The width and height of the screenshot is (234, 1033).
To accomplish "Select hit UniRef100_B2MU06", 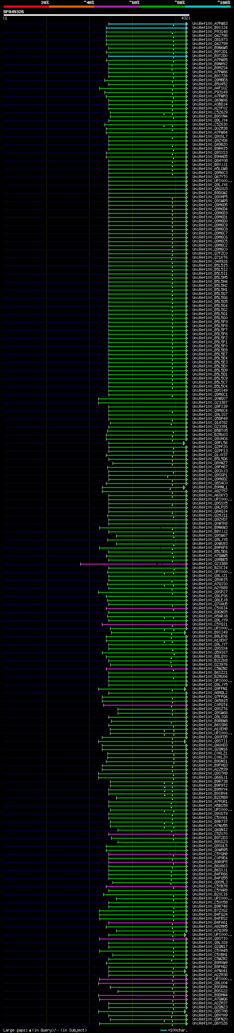I will [210, 676].
